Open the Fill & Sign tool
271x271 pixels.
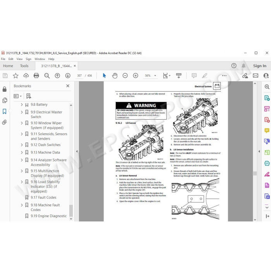click(x=267, y=174)
